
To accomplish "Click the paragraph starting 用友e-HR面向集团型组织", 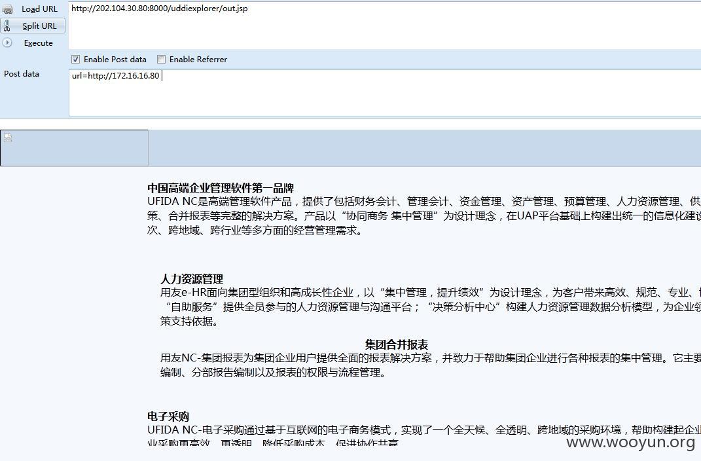I will [431, 306].
